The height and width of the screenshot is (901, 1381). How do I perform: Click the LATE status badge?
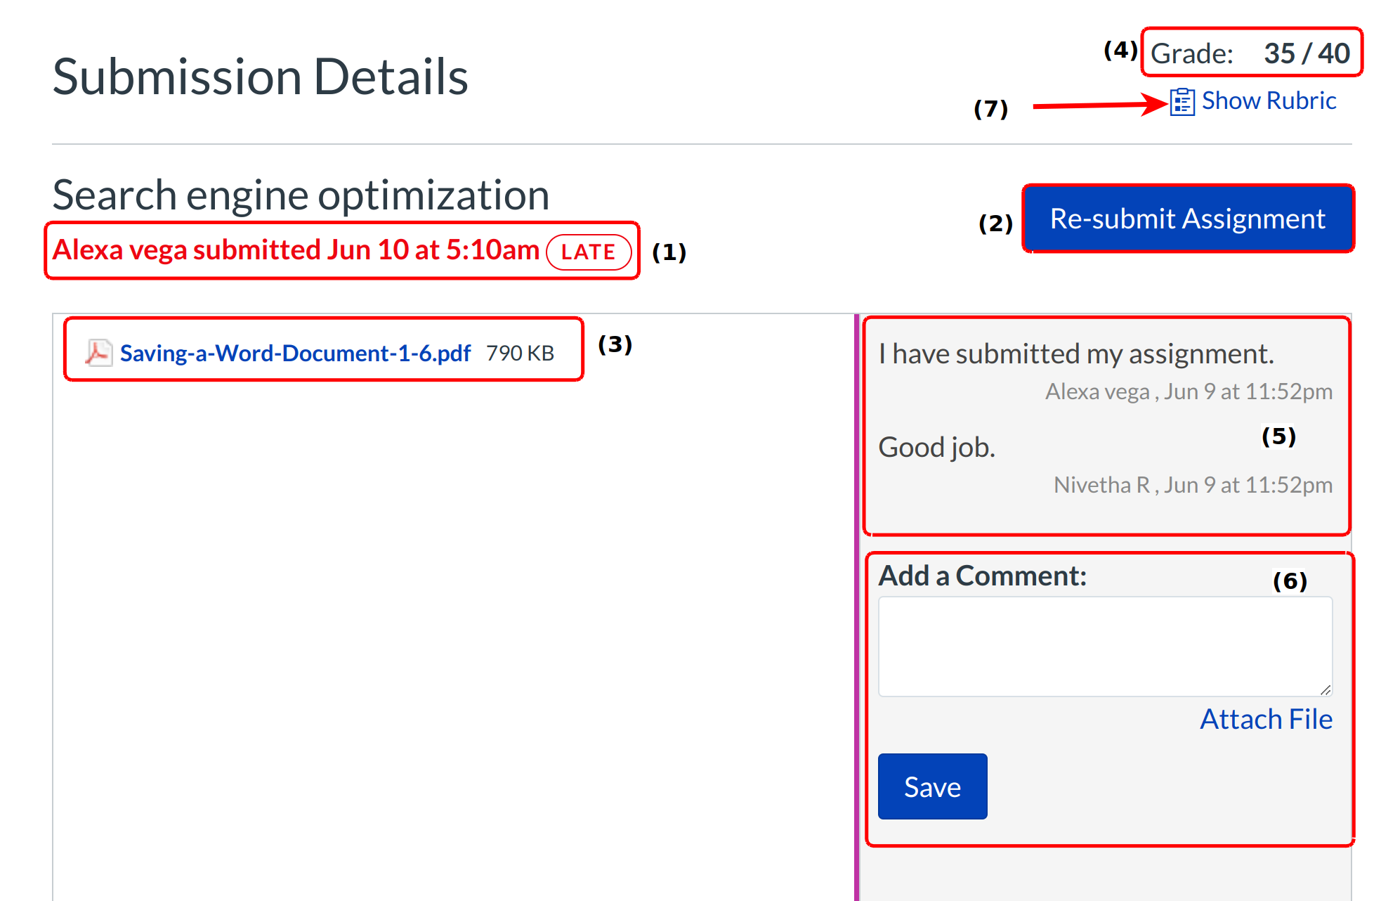pos(588,252)
